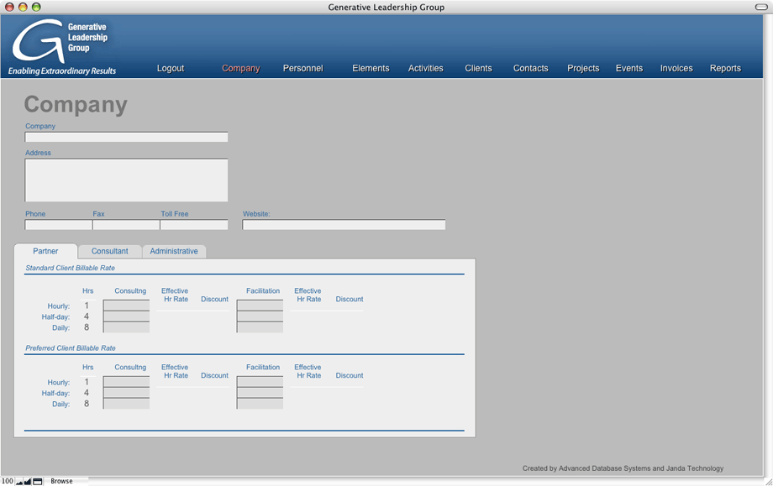773x486 pixels.
Task: Click the Created by Advanced Database Systems credit
Action: coord(623,468)
